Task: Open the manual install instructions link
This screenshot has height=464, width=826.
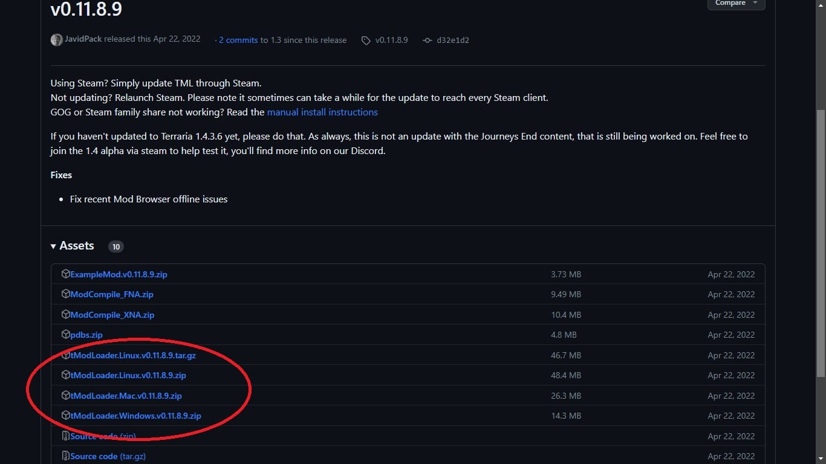Action: pos(322,112)
